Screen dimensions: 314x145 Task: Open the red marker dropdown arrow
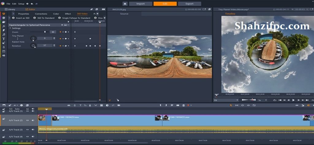click(191, 105)
